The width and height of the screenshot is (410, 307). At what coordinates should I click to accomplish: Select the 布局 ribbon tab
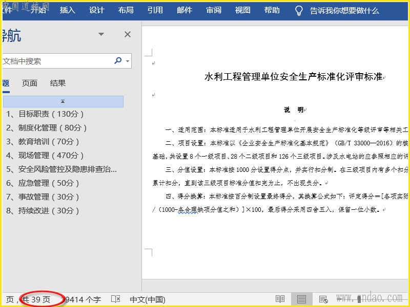tap(126, 10)
